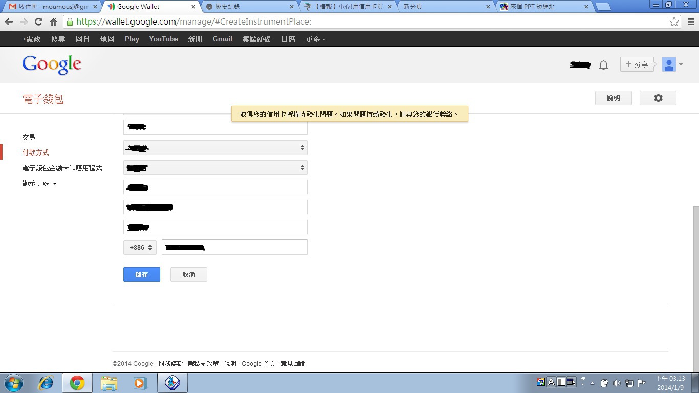Expand 顯示更多 in the sidebar
Screen dimensions: 699x393
[39, 183]
